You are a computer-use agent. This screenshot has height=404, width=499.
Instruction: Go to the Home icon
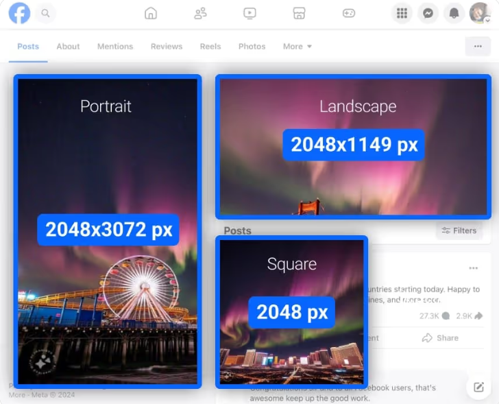point(151,13)
